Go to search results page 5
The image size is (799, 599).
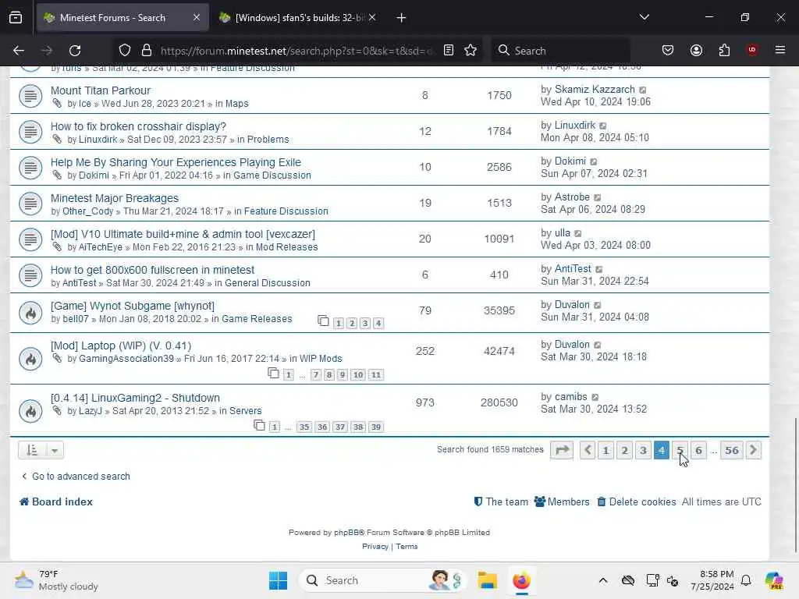pos(680,450)
